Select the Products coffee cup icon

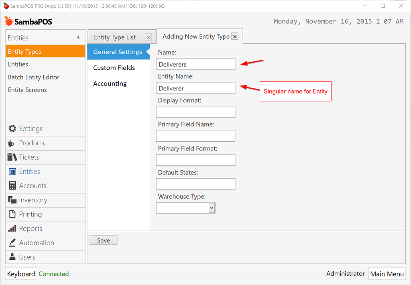click(12, 143)
